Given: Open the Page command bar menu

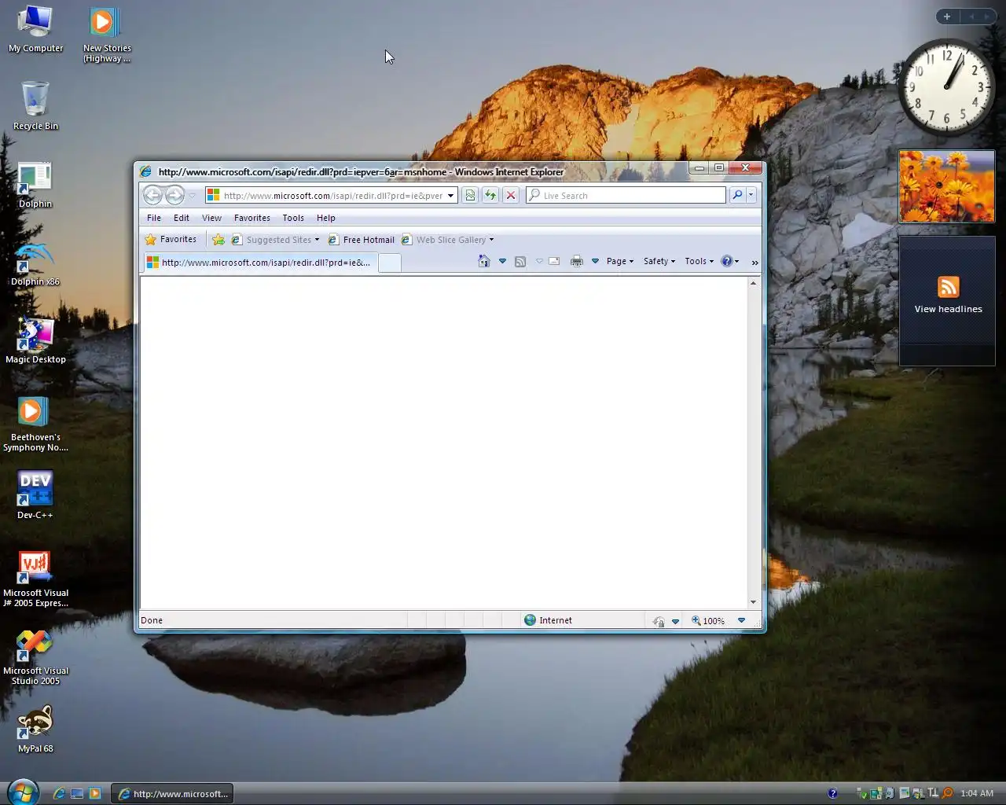Looking at the screenshot, I should (x=620, y=261).
